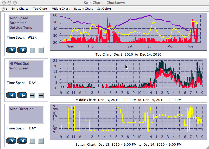Decrease middle chart time span with minus

[x=41, y=96]
